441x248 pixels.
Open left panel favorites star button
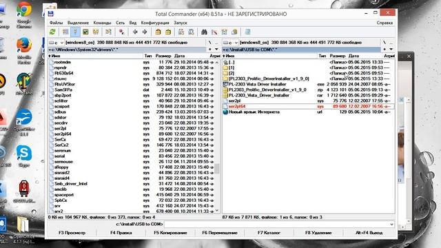pyautogui.click(x=209, y=49)
